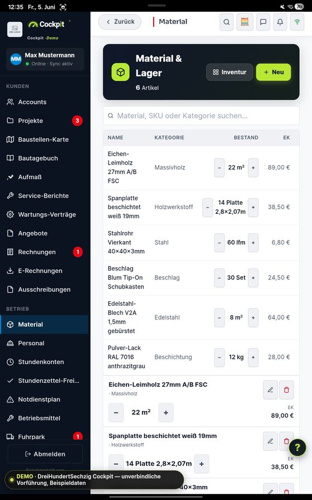The height and width of the screenshot is (500, 312).
Task: Open Angebote in sidebar
Action: point(44,233)
